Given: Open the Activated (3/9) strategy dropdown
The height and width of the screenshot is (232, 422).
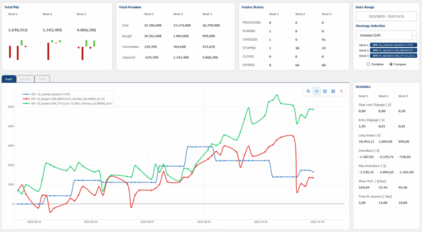Looking at the screenshot, I should pyautogui.click(x=383, y=35).
